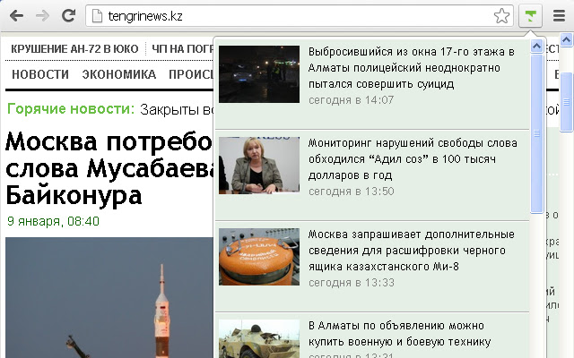Open news about Адил соз monitoring
The width and height of the screenshot is (574, 358).
click(413, 159)
